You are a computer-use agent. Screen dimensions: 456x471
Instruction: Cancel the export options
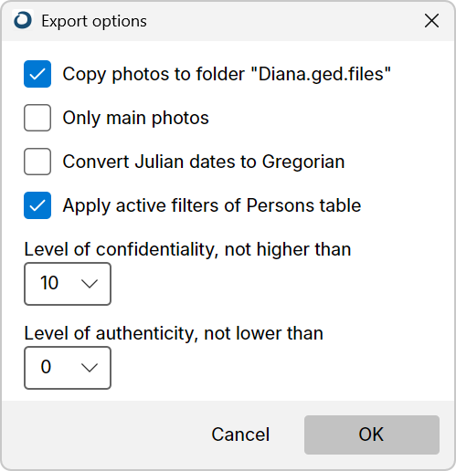(240, 434)
